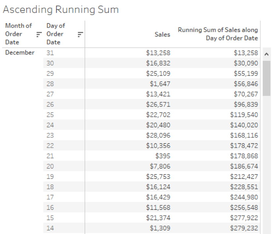
Task: Click the Day of Order Date header label
Action: pos(55,34)
